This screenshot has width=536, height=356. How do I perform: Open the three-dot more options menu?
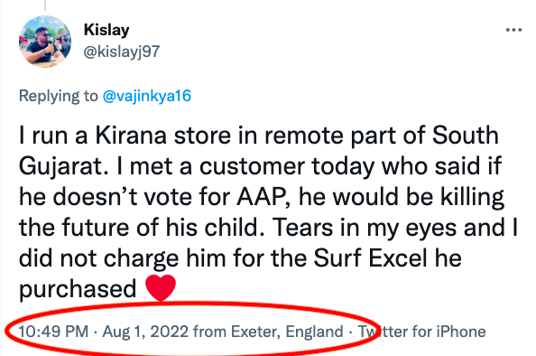pyautogui.click(x=513, y=30)
